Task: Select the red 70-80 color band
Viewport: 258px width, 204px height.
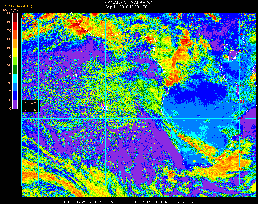Action: click(x=15, y=26)
